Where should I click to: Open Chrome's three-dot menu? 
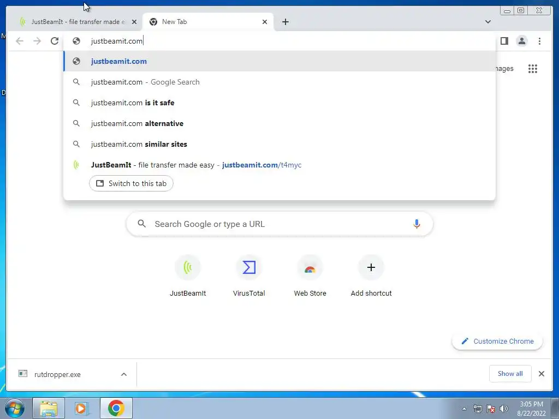tap(539, 41)
